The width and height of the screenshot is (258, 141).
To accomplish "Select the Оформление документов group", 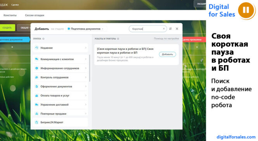I will [x=61, y=87].
